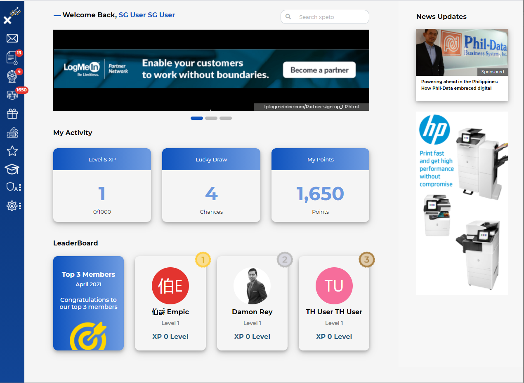The width and height of the screenshot is (524, 383).
Task: Open the LogMeIn partner banner
Action: tap(211, 70)
